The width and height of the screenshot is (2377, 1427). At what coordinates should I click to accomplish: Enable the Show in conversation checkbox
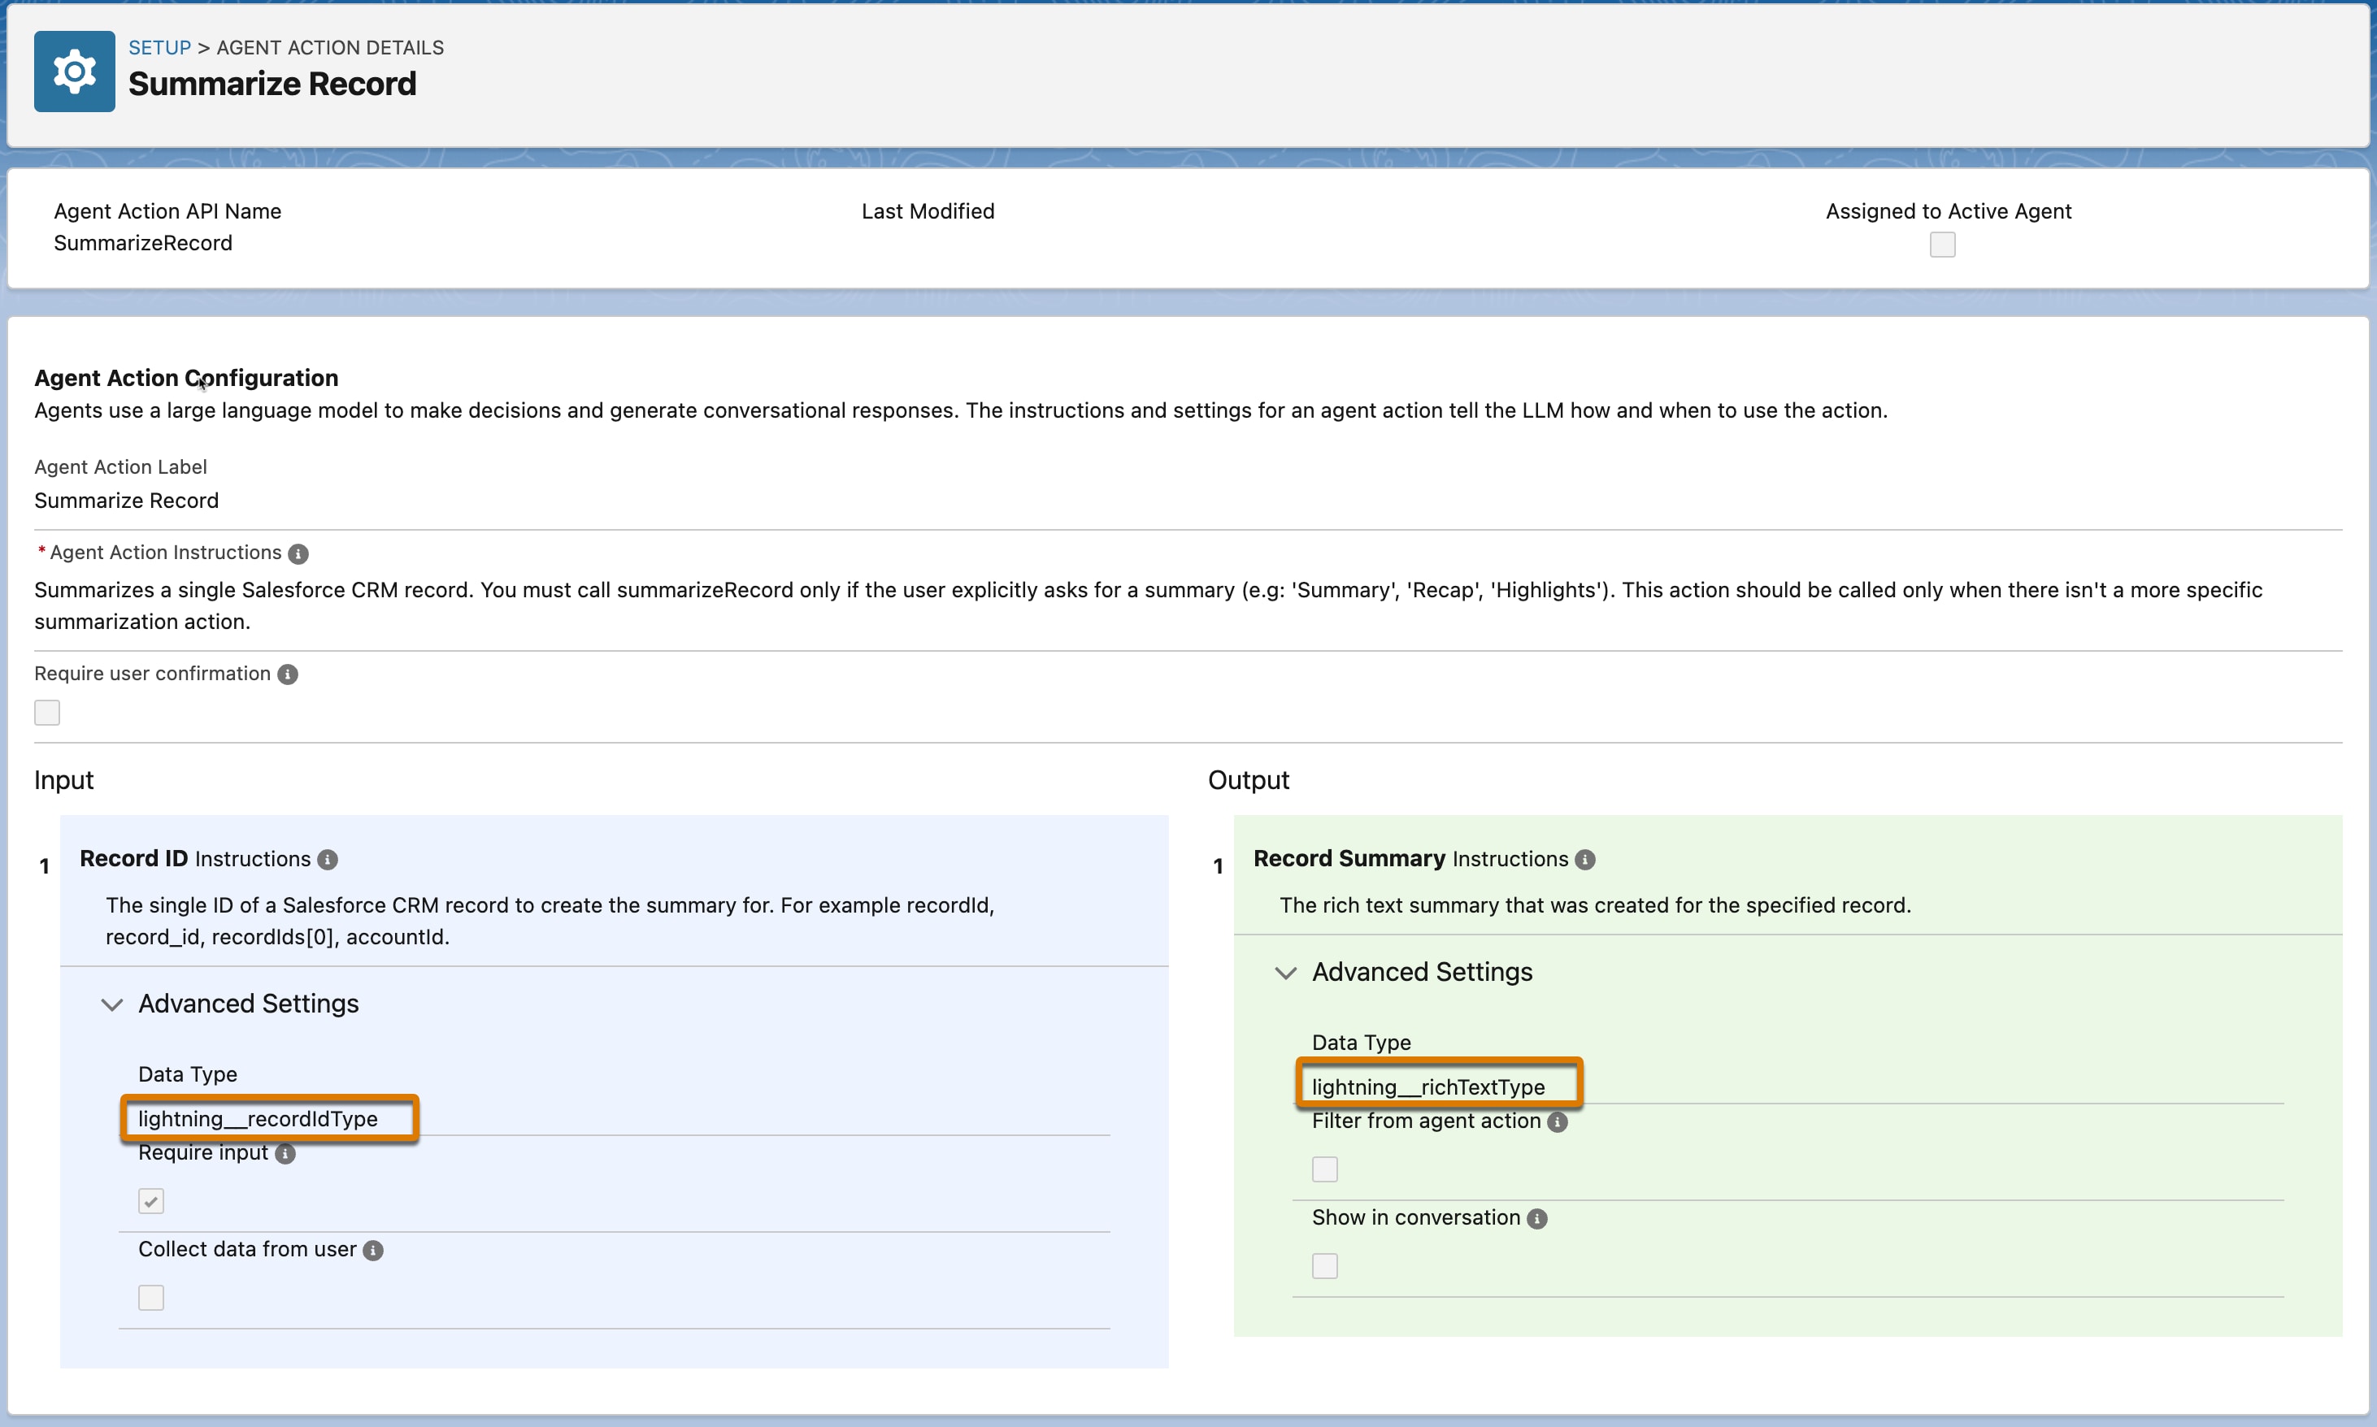(x=1324, y=1265)
